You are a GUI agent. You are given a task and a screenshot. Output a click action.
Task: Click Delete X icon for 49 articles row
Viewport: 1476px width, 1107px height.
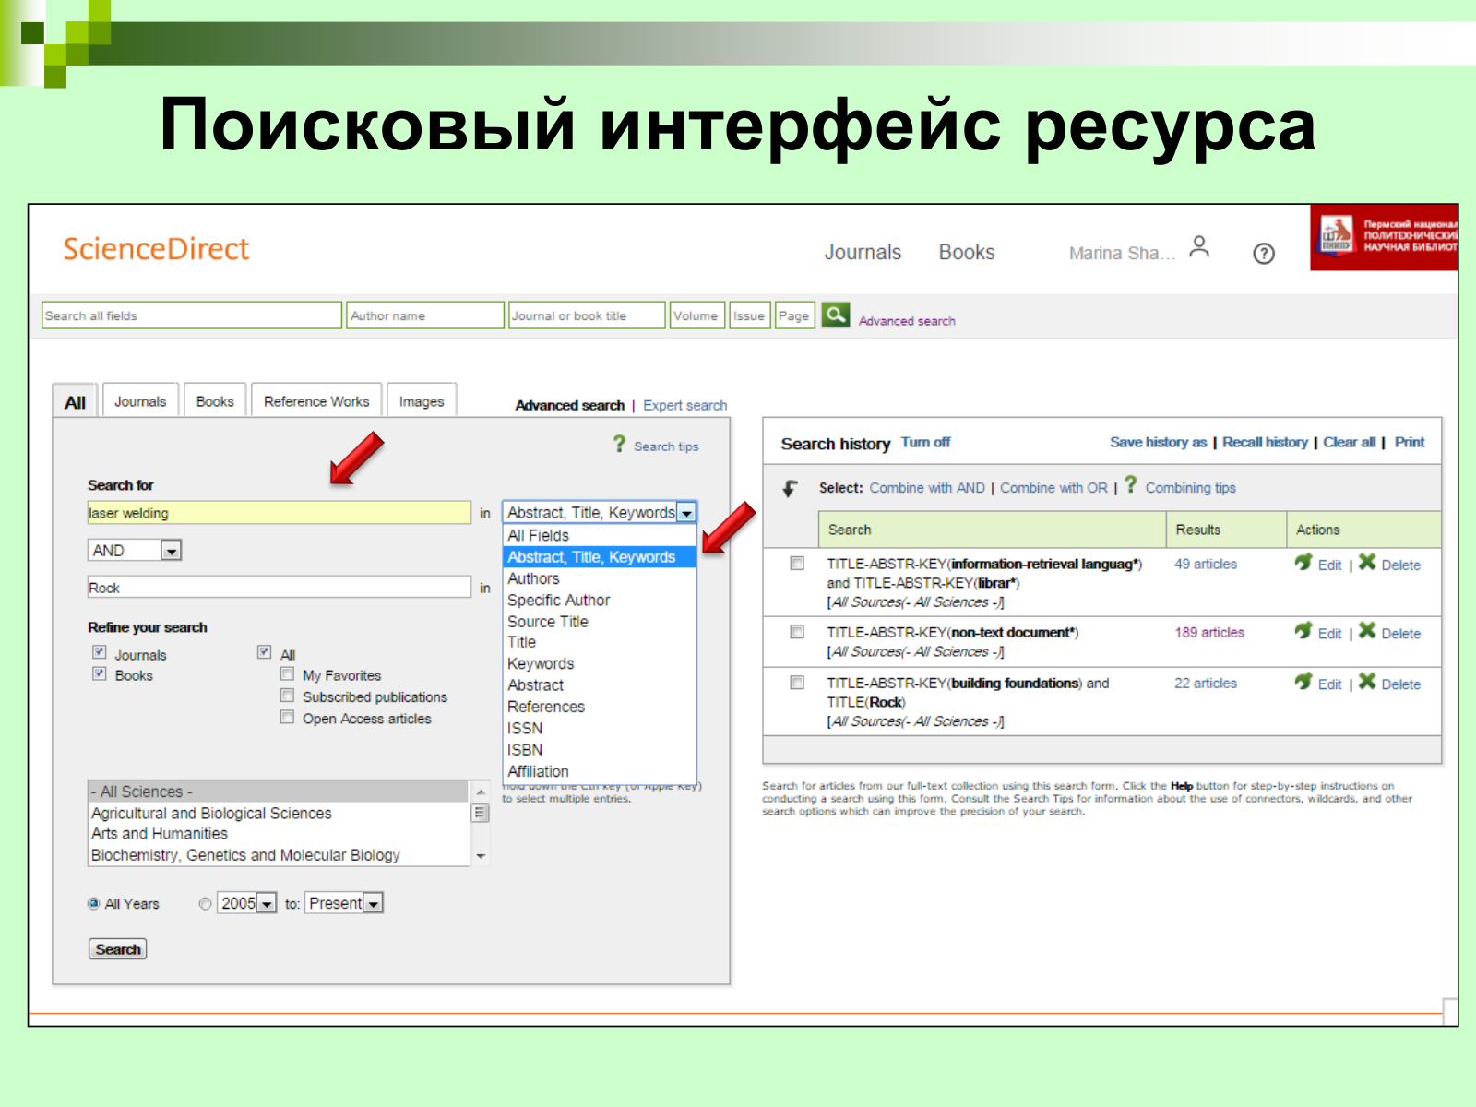tap(1367, 562)
